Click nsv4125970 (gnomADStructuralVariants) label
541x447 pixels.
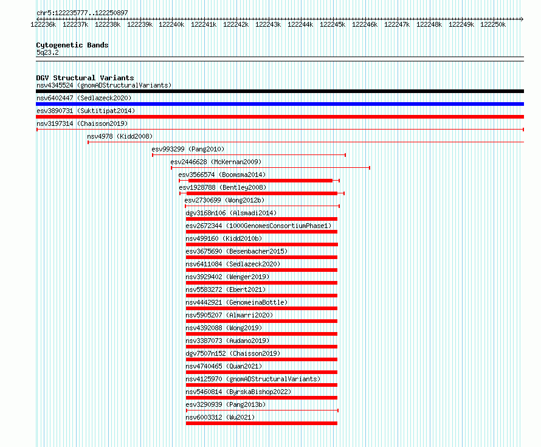253,379
